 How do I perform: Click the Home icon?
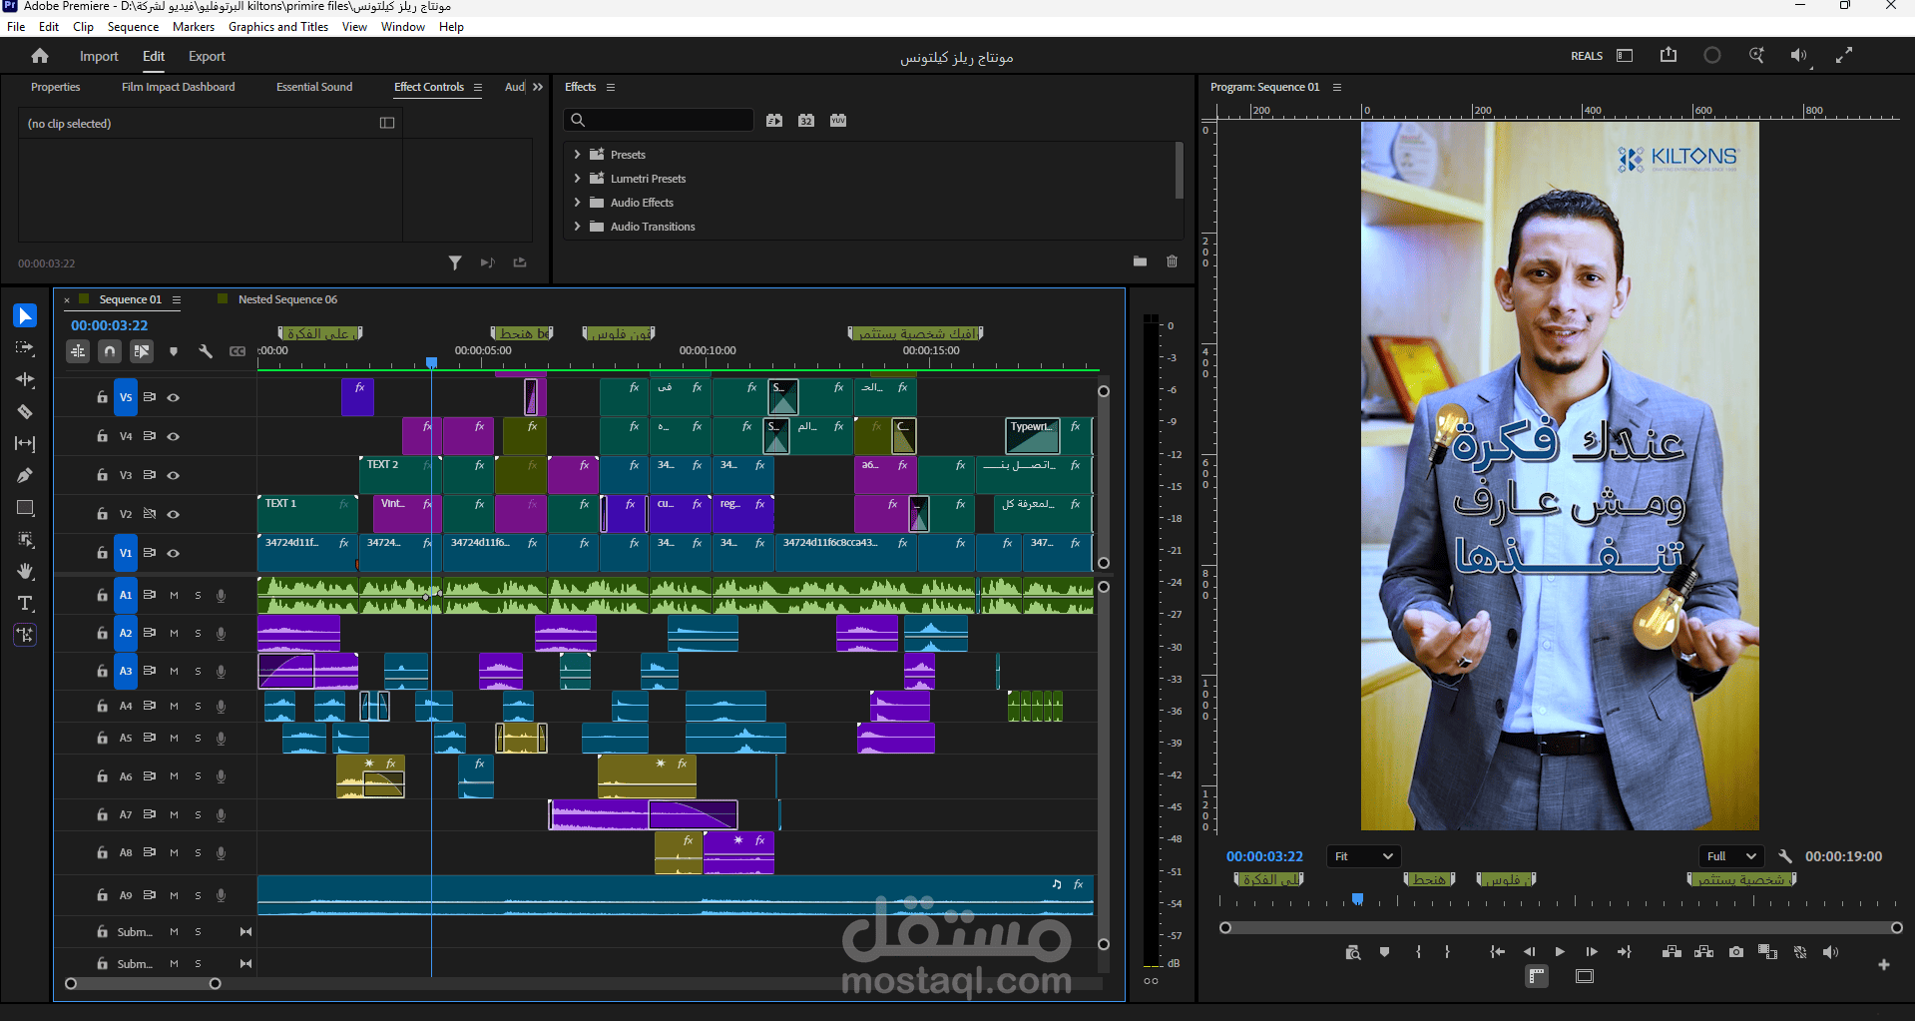click(40, 56)
